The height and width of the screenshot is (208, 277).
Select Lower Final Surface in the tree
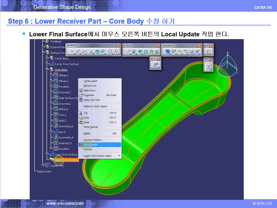pos(66,160)
